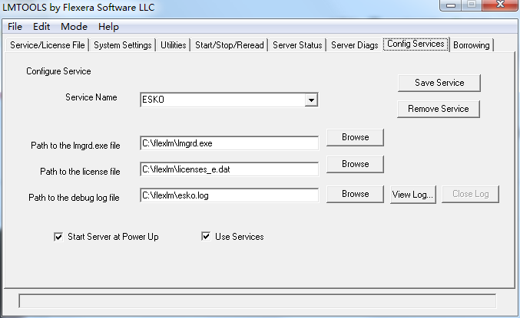Switch to the Borrowing tab
This screenshot has width=520, height=318.
click(x=471, y=45)
